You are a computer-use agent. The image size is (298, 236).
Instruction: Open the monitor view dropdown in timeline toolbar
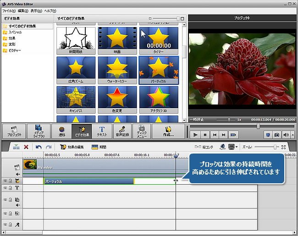(237, 147)
